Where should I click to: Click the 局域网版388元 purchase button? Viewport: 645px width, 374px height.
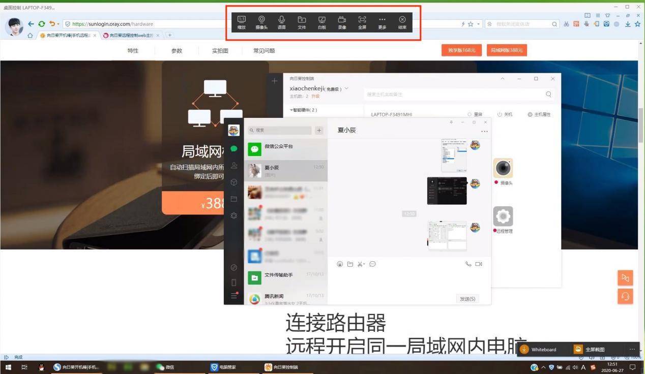click(x=506, y=50)
